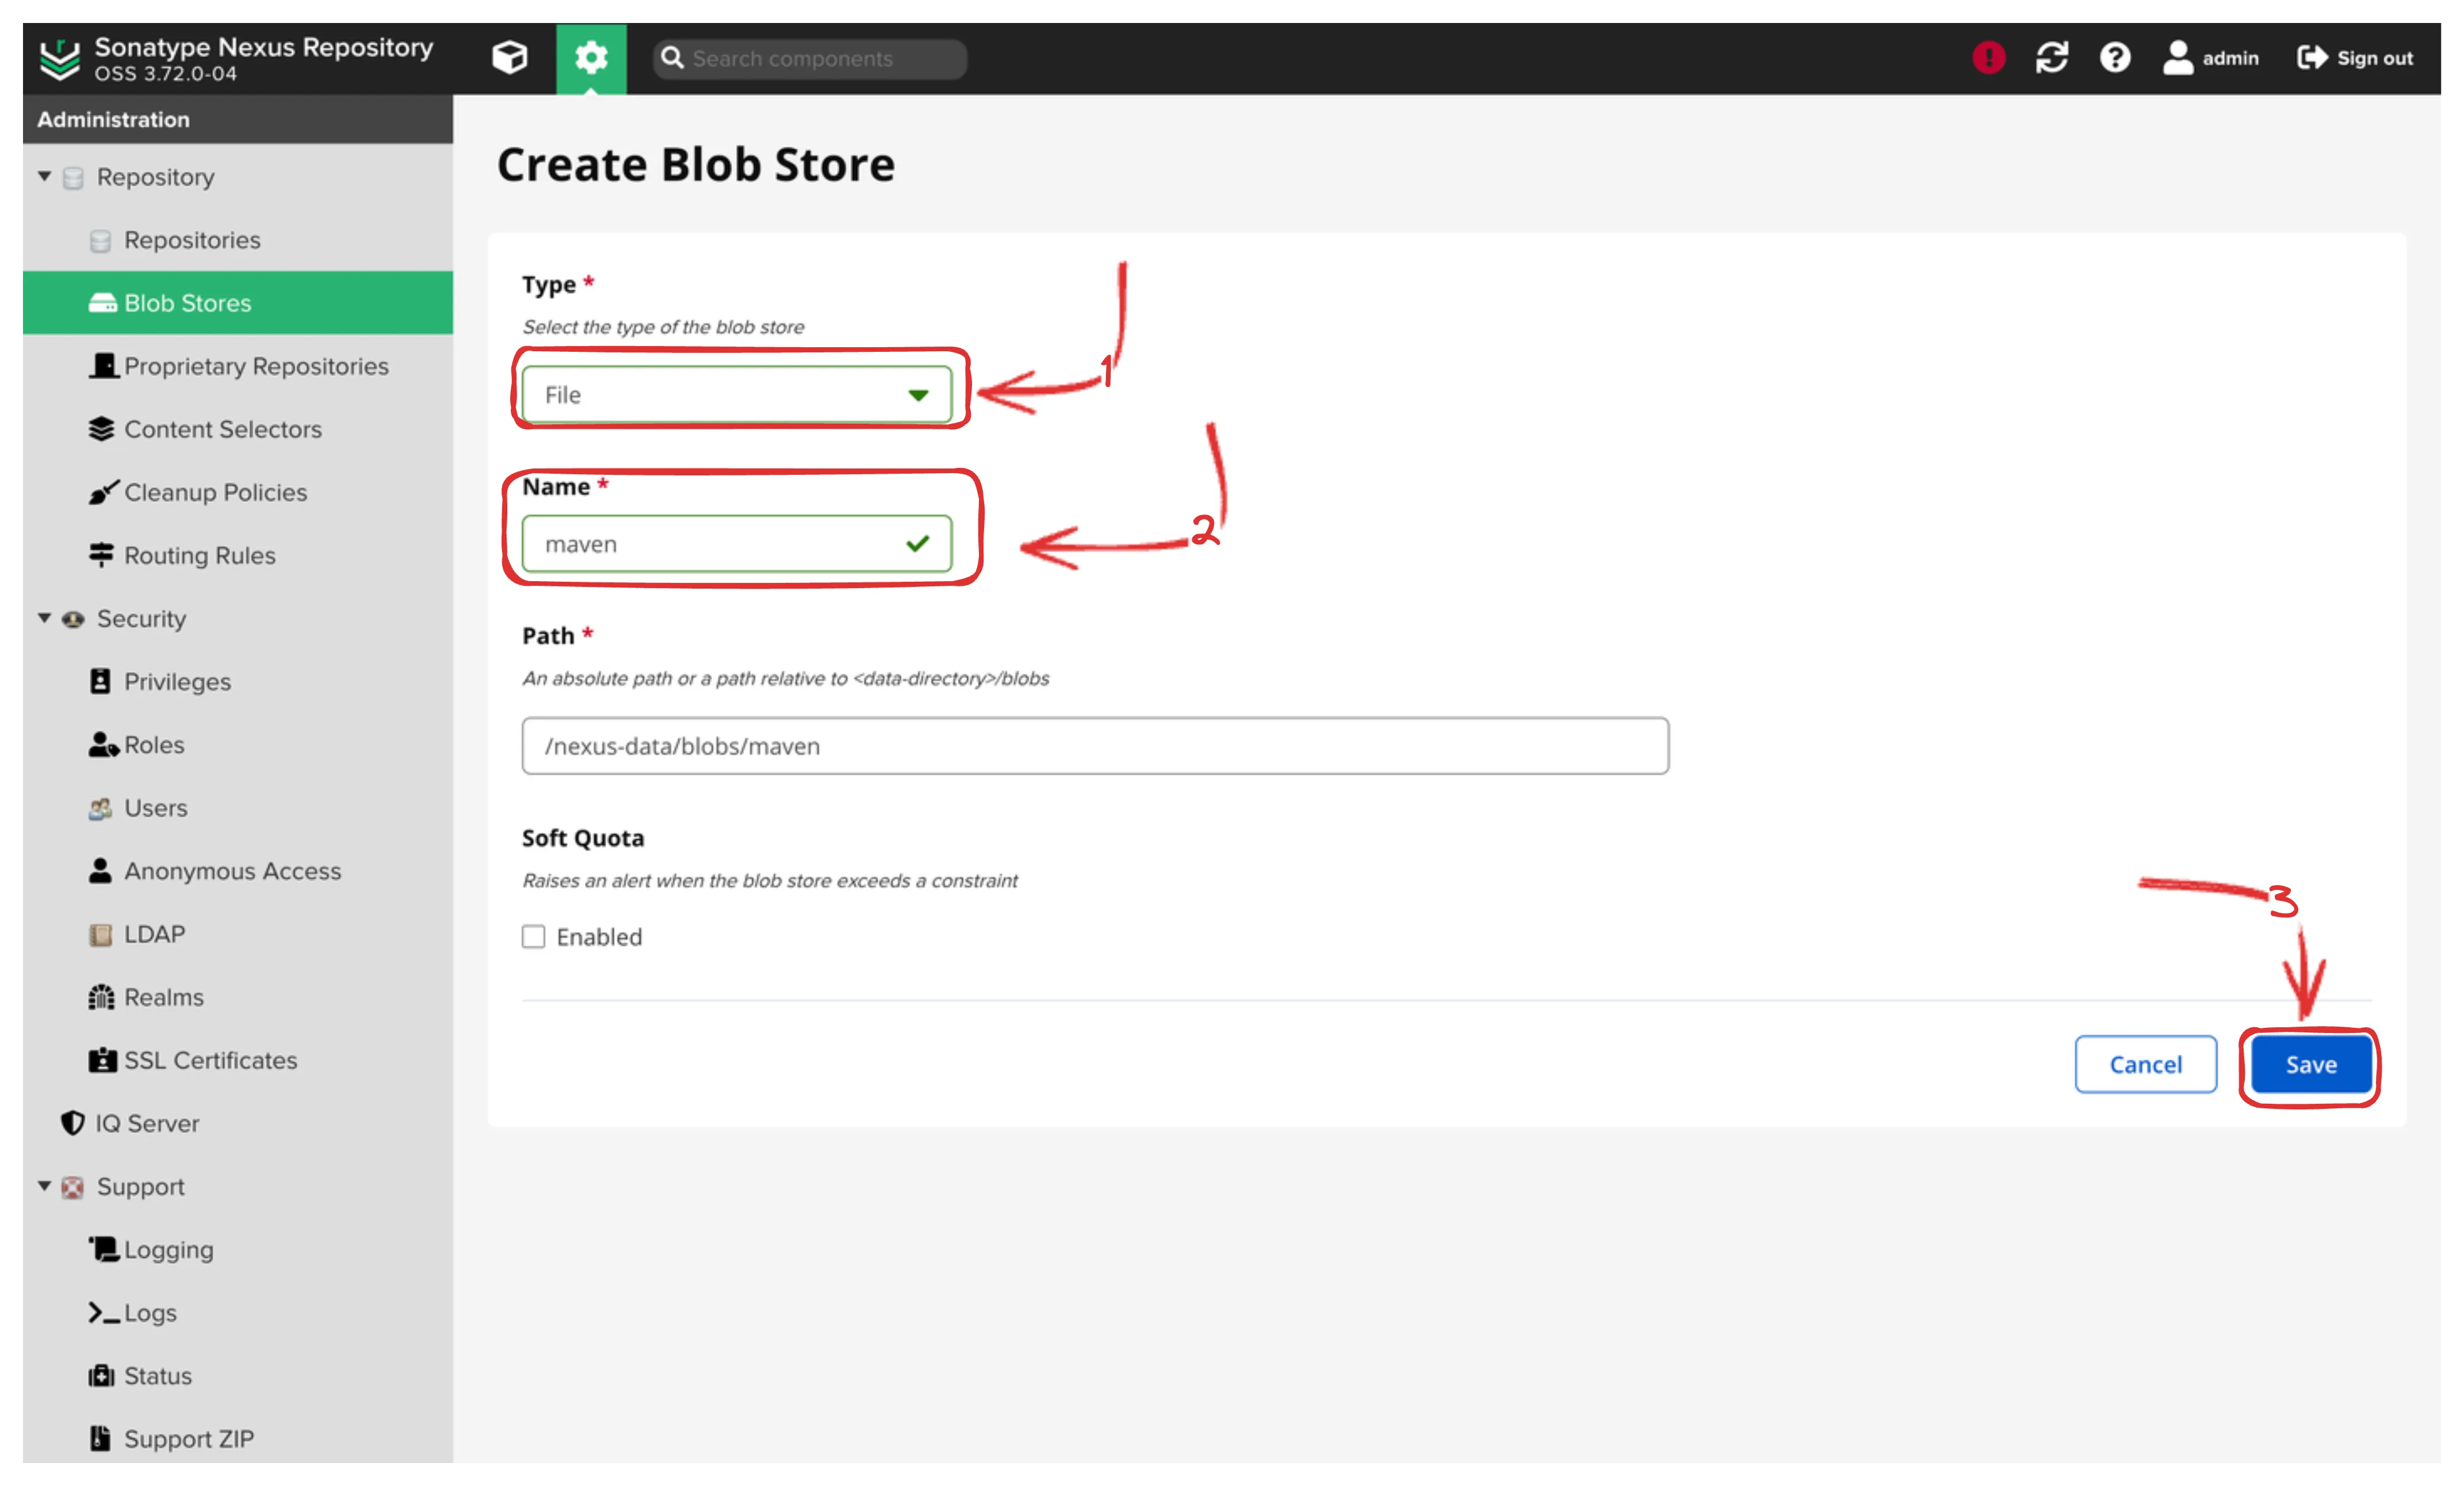2464x1486 pixels.
Task: Click the Logs terminal icon
Action: click(x=104, y=1312)
